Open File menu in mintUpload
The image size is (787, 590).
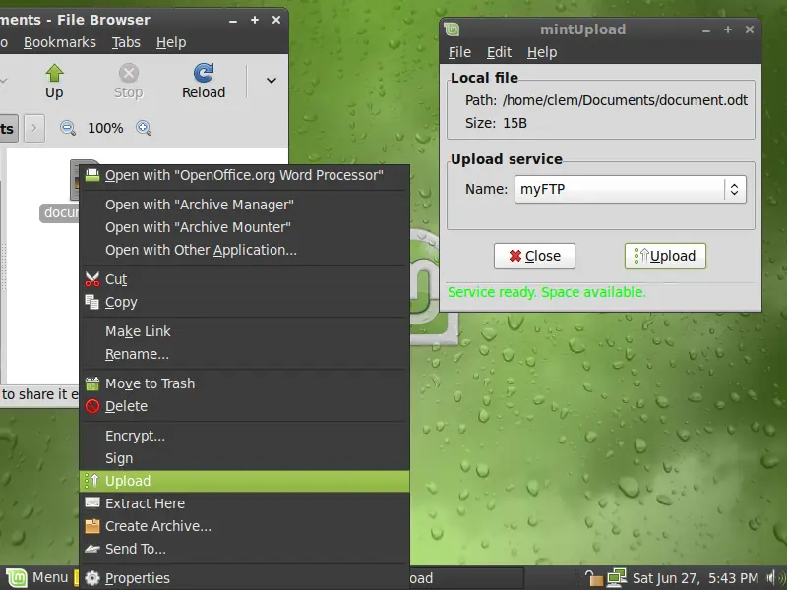pos(459,53)
